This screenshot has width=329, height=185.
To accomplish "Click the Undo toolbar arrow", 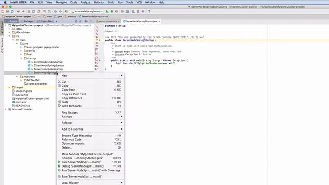I will tap(19, 11).
